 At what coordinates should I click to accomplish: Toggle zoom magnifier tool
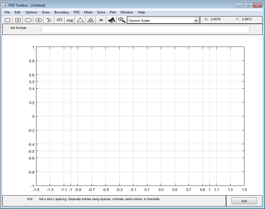122,20
